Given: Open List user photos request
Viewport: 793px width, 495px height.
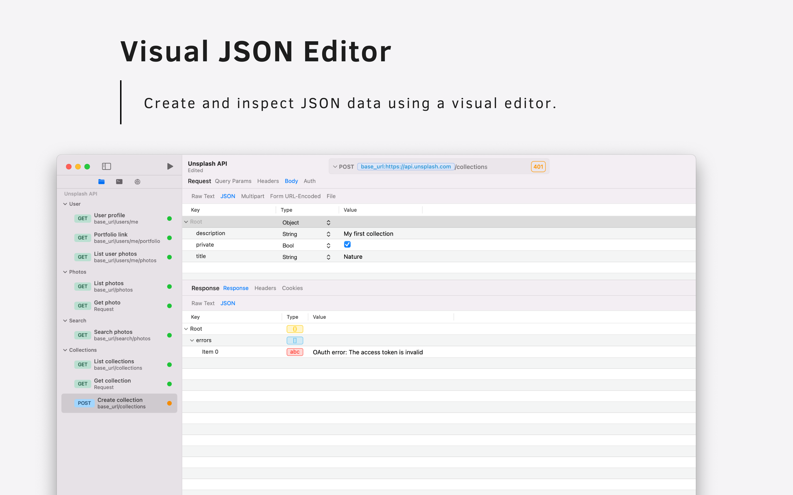Looking at the screenshot, I should pyautogui.click(x=119, y=257).
